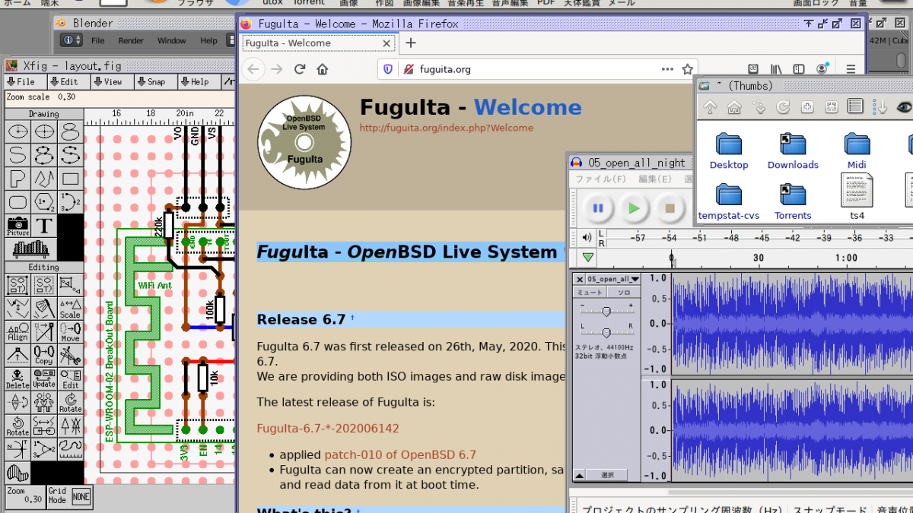This screenshot has width=913, height=513.
Task: Choose the Delete editing tool in Xfig
Action: pyautogui.click(x=18, y=378)
